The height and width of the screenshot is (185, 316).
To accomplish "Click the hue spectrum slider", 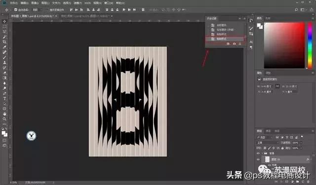I will click(x=310, y=45).
